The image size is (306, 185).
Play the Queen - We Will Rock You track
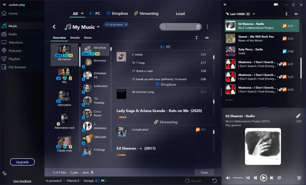coord(262,38)
